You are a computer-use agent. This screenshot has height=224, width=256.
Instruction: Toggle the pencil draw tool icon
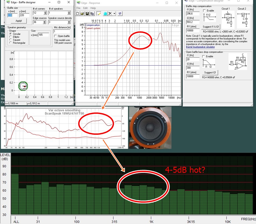point(99,13)
